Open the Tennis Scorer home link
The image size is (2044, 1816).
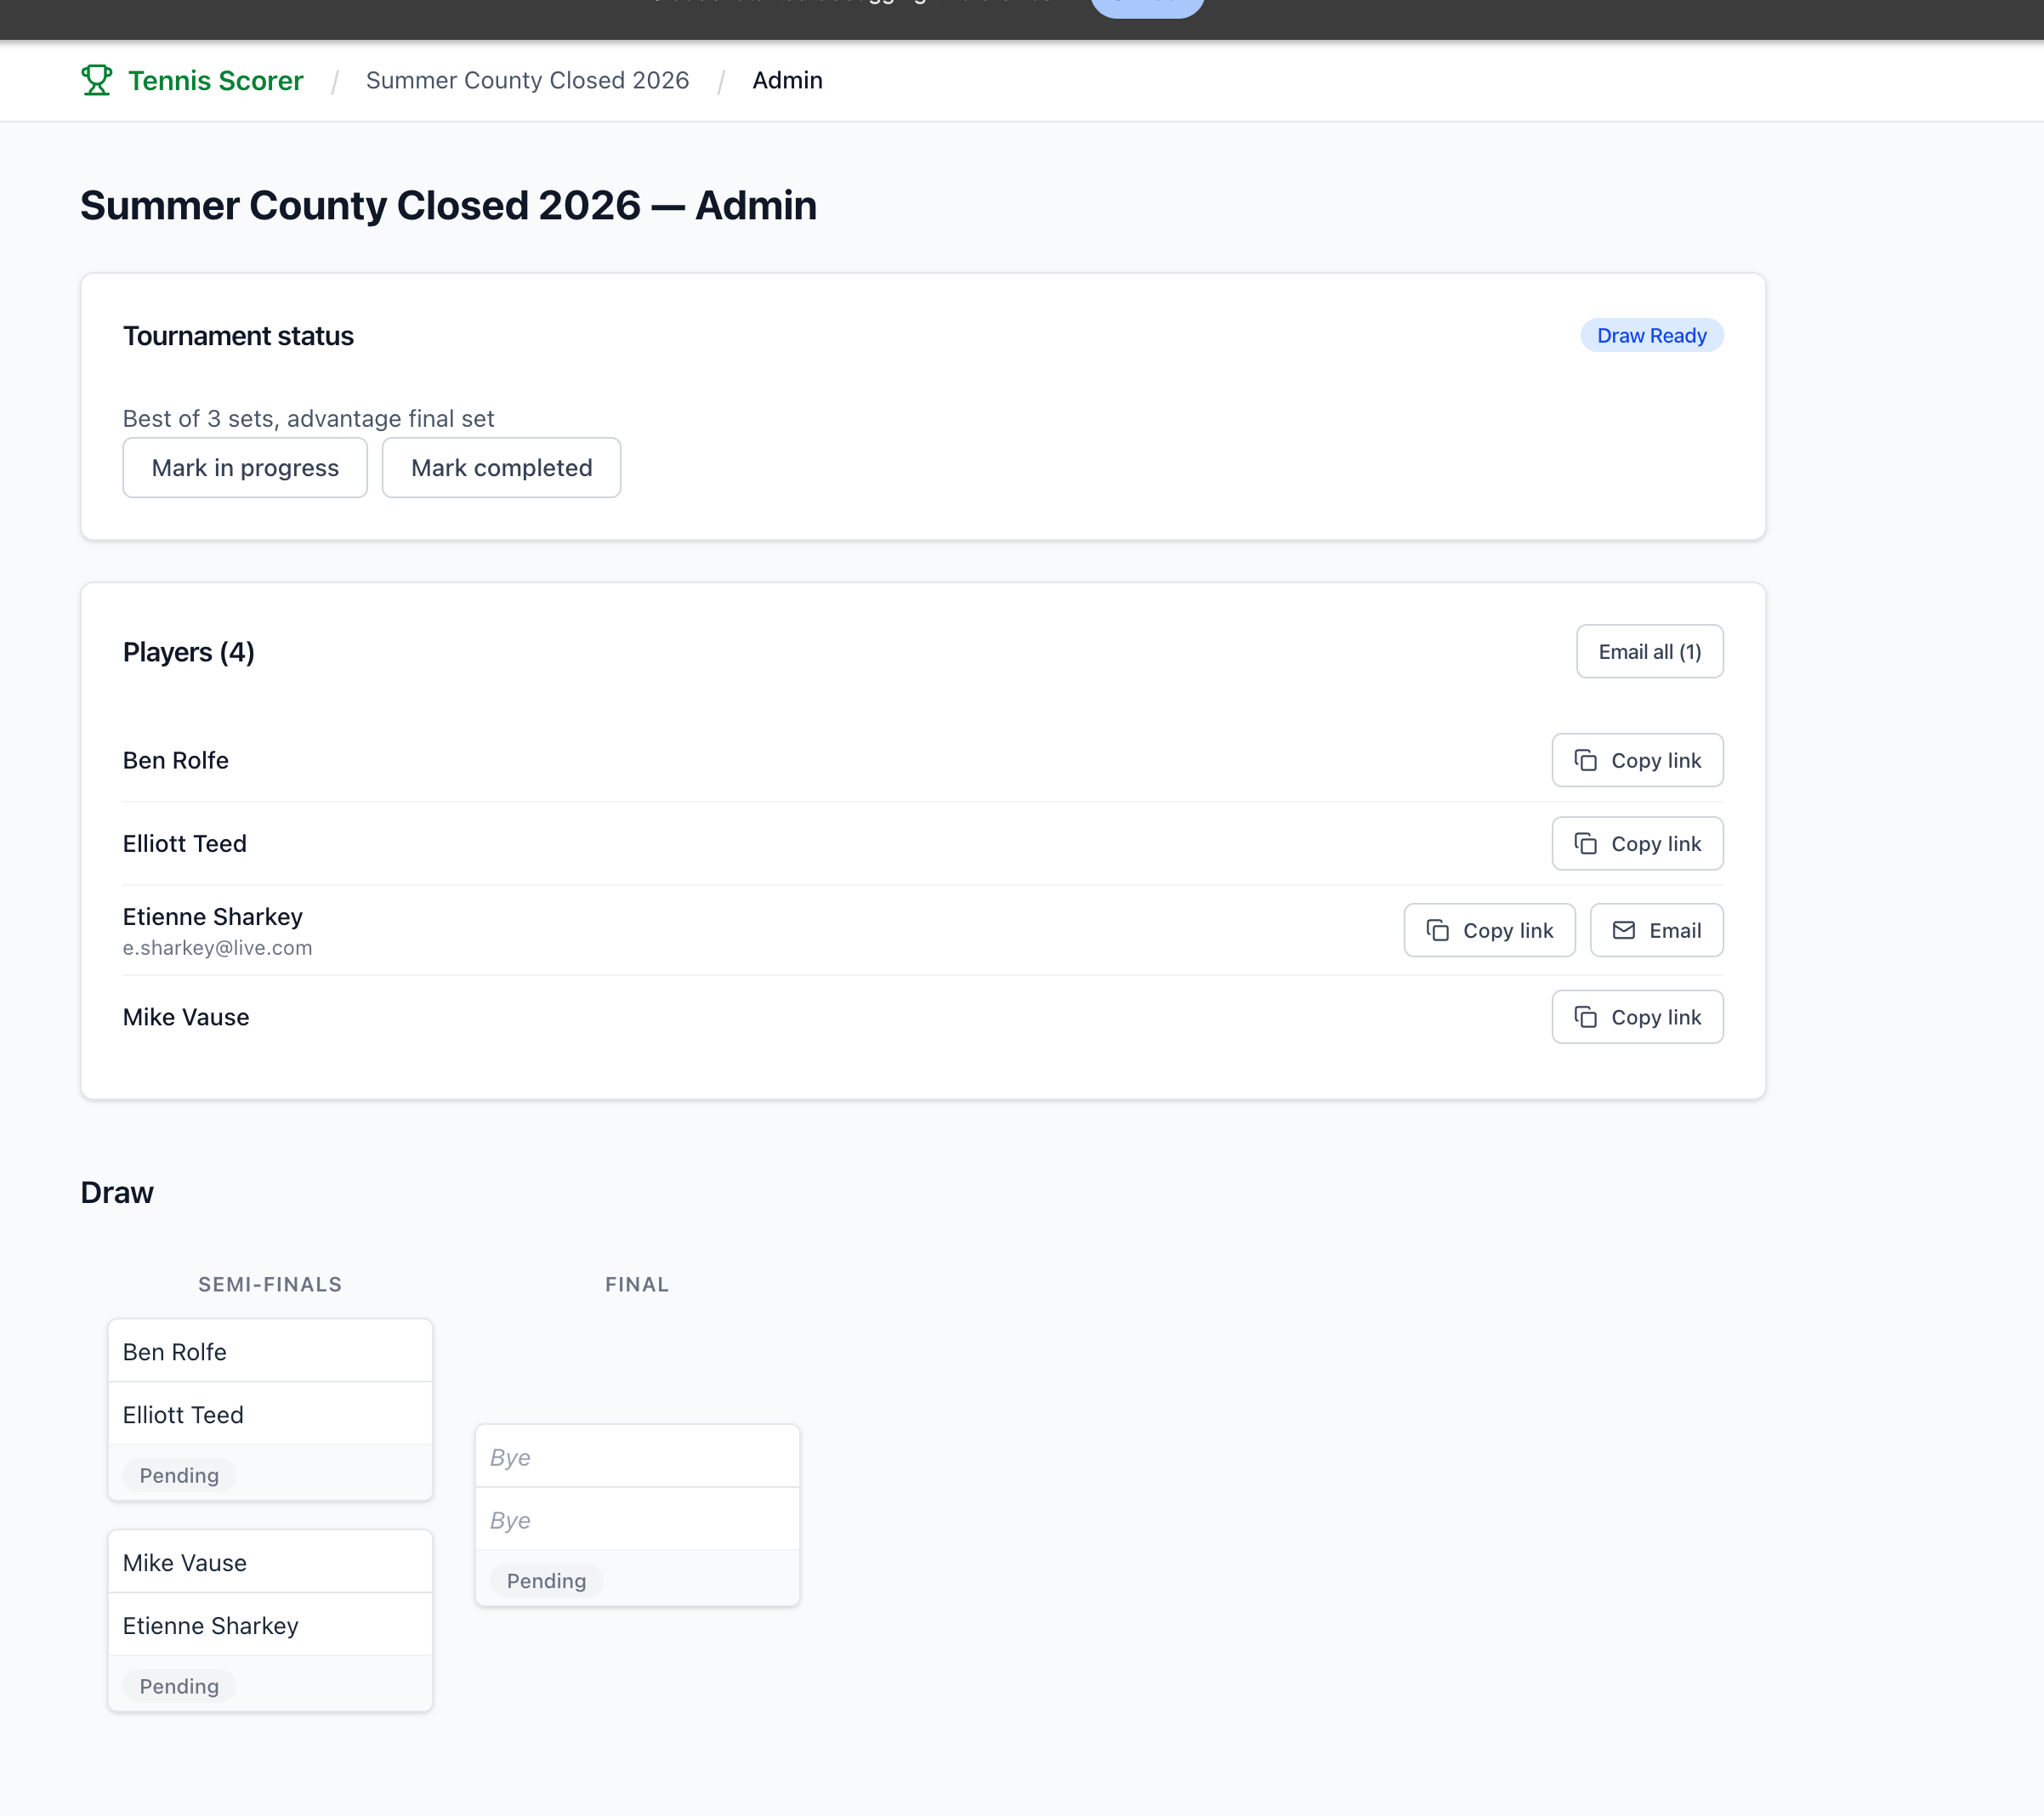tap(192, 80)
